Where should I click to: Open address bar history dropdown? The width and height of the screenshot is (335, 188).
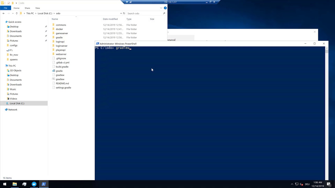point(121,13)
